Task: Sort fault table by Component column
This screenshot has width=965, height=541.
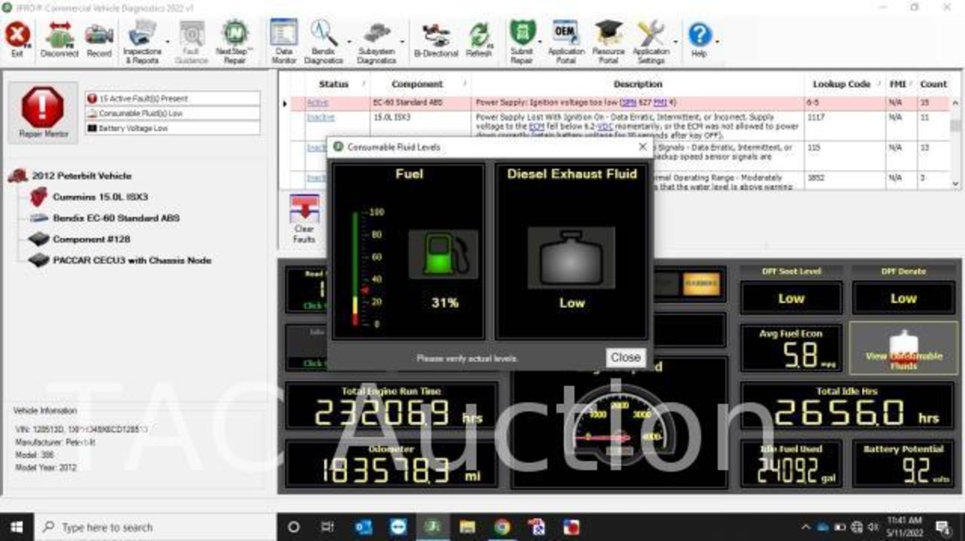Action: click(x=417, y=84)
